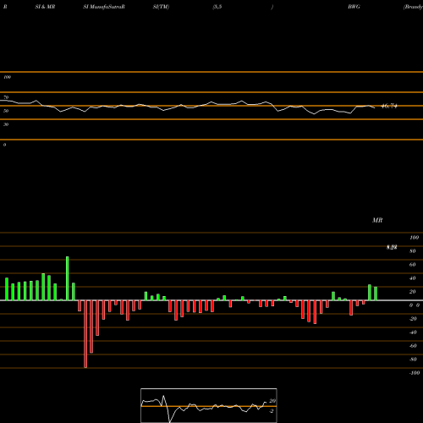
Task: Click the MunafaSutra header text
Action: point(104,7)
